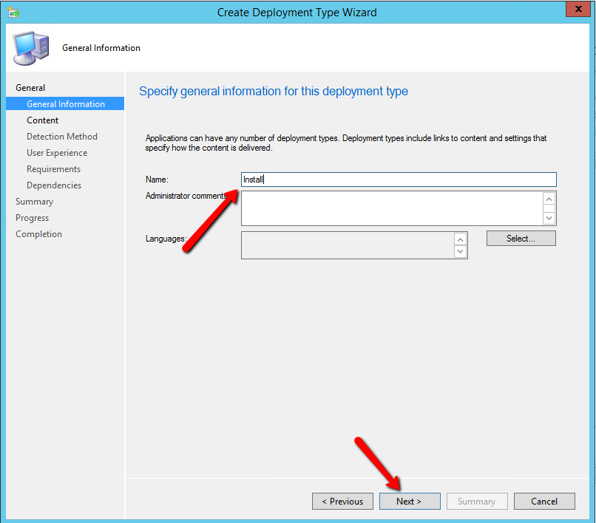The image size is (596, 523).
Task: Click the Progress step in sidebar
Action: tap(33, 218)
